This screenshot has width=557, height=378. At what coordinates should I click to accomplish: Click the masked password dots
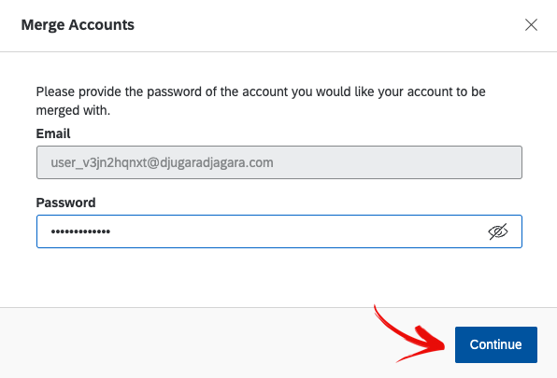pyautogui.click(x=80, y=231)
